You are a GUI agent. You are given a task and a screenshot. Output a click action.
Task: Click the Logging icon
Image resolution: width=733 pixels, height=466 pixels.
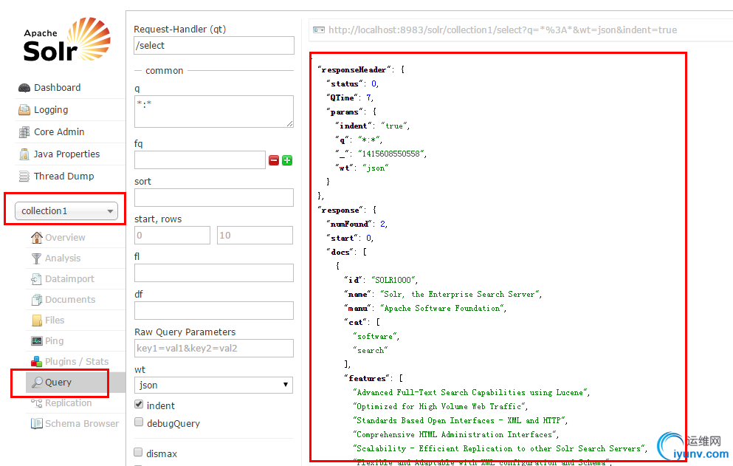(24, 110)
